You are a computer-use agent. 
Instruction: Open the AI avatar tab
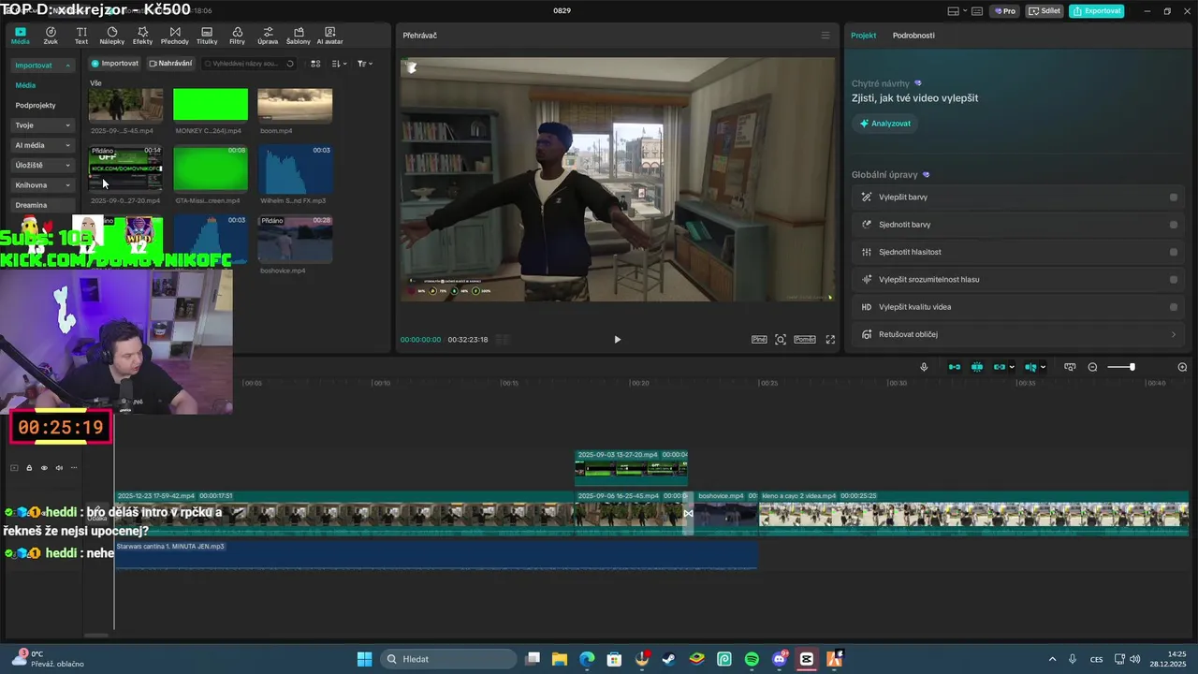[x=330, y=36]
